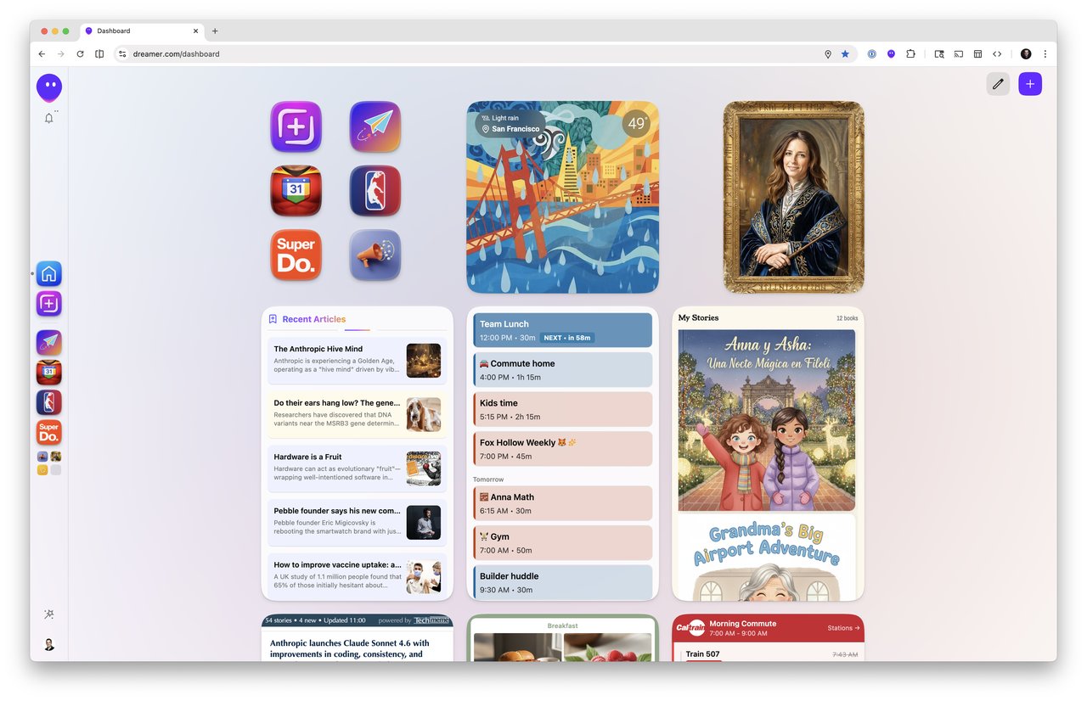The height and width of the screenshot is (701, 1087).
Task: Launch the NBA app icon in grid
Action: click(x=375, y=191)
